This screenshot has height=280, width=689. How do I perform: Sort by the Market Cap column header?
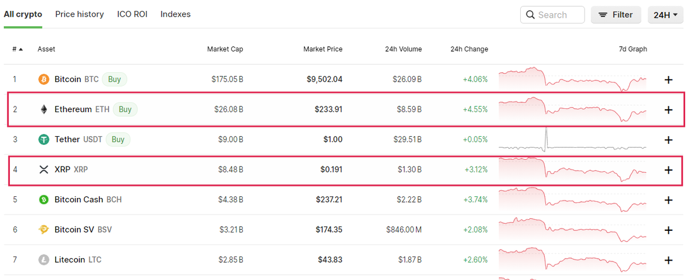(225, 49)
